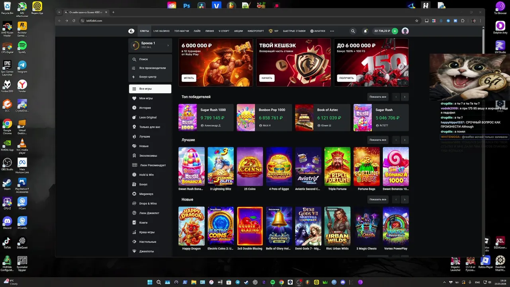
Task: Open Drops & Wins category
Action: [150, 203]
